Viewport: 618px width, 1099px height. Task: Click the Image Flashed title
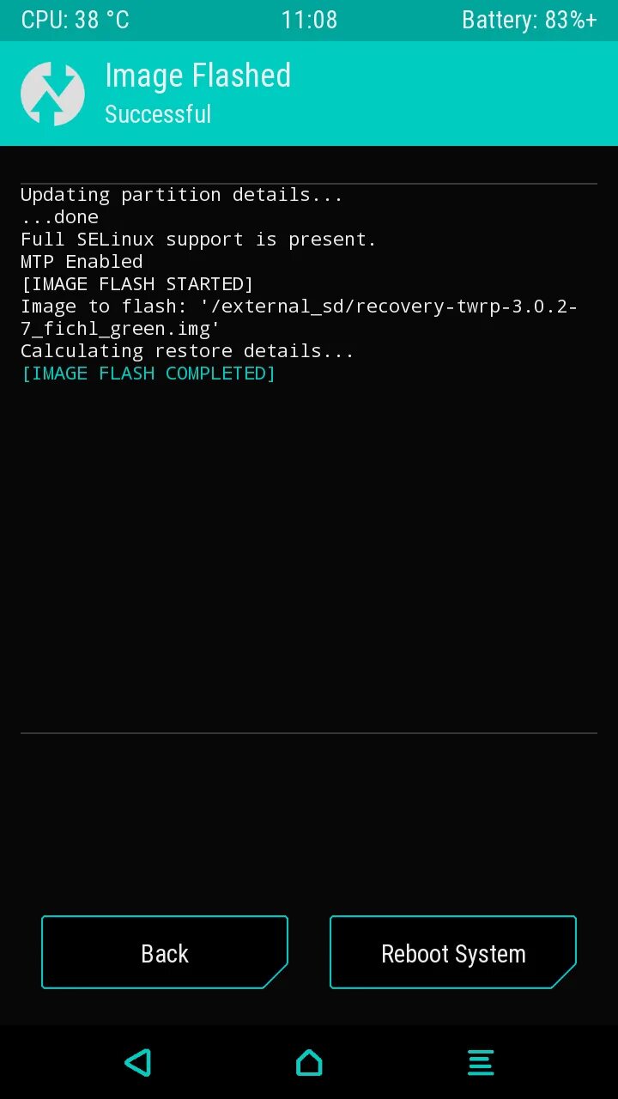197,76
